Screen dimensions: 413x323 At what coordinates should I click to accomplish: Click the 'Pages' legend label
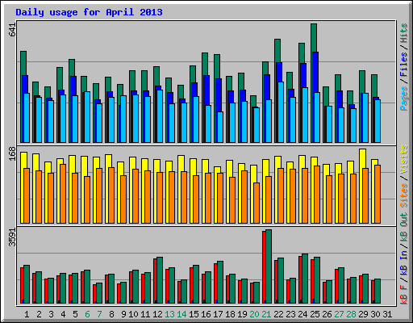tap(404, 99)
